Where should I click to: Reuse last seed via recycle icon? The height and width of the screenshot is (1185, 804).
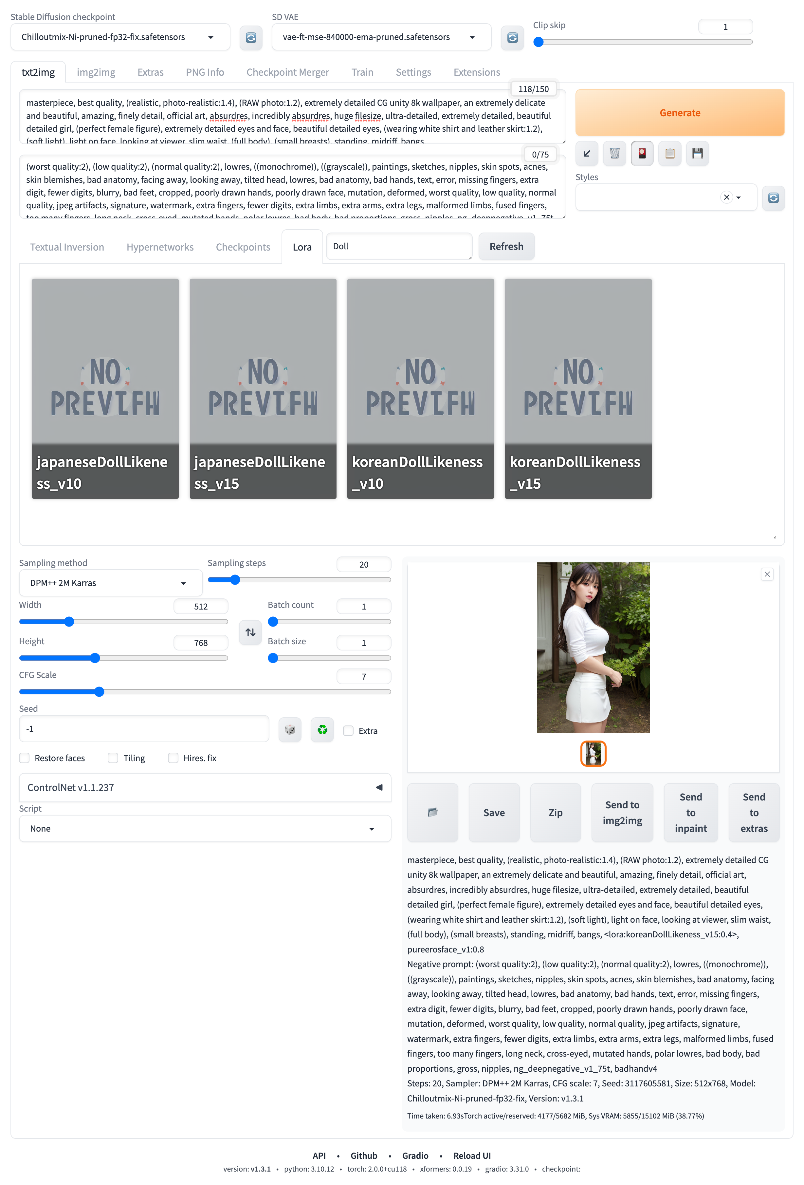322,730
